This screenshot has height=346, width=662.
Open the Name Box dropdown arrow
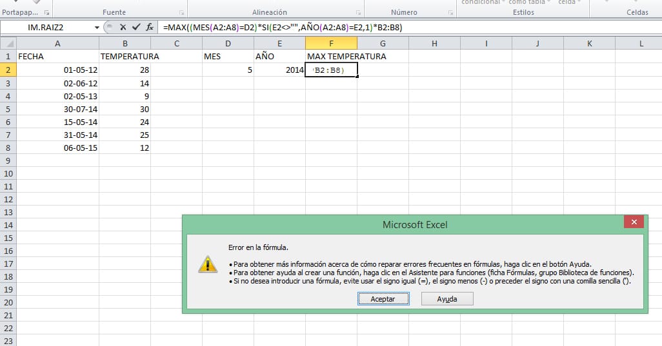click(x=97, y=28)
